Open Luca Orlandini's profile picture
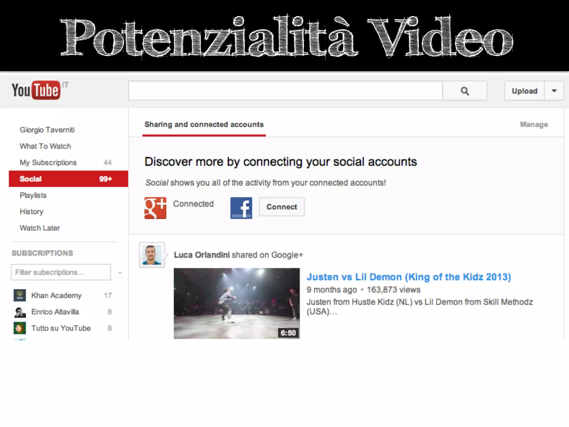 point(152,255)
